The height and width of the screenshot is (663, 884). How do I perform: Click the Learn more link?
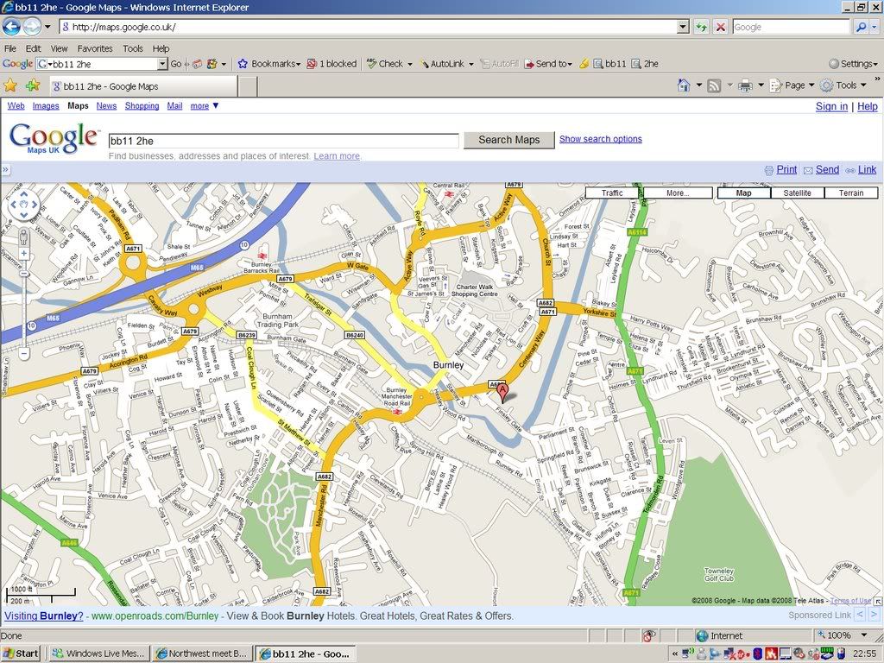(x=337, y=155)
